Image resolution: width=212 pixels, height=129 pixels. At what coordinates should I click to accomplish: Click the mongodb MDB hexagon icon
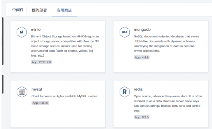click(x=124, y=32)
